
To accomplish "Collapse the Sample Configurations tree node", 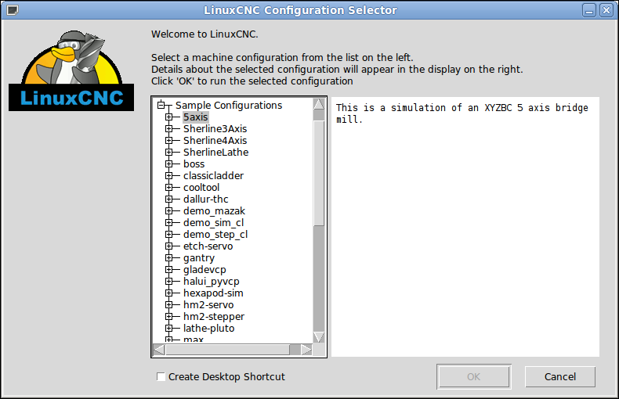I will 161,106.
